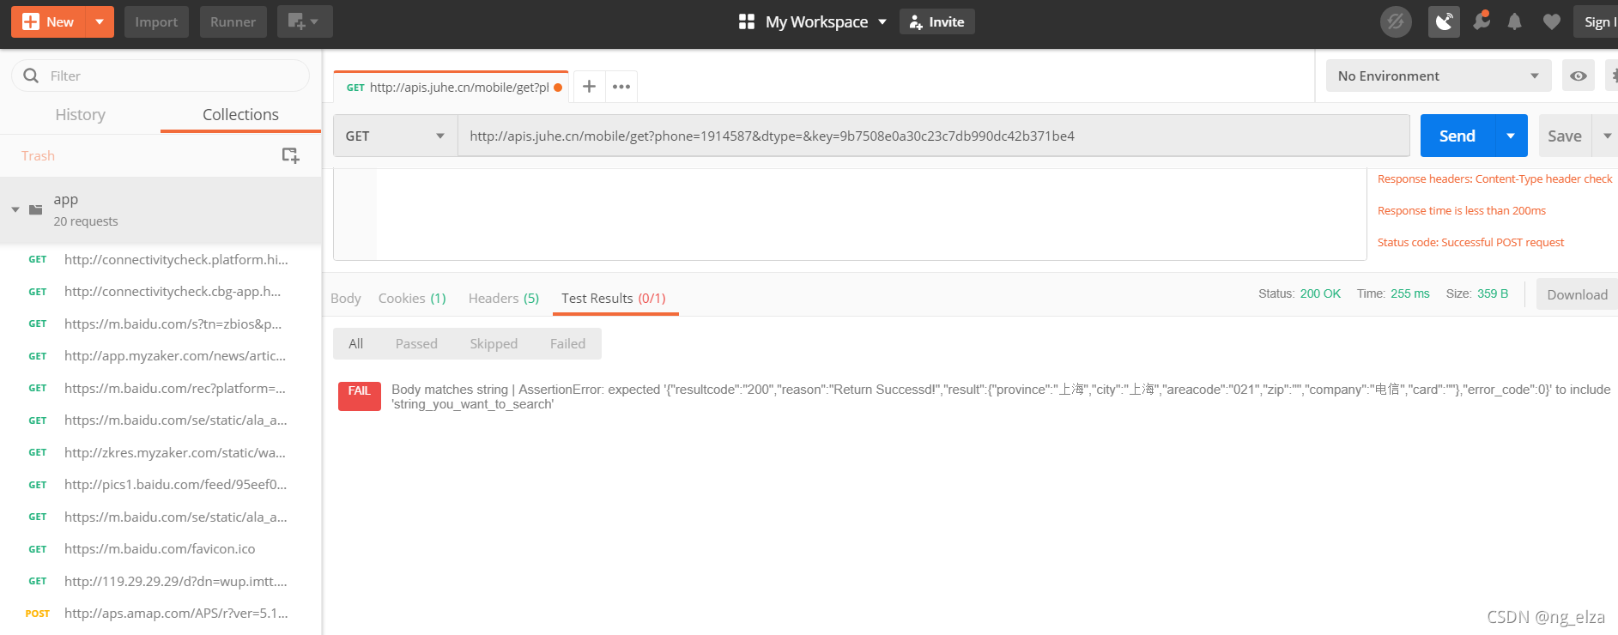Open the Trash link
This screenshot has width=1618, height=635.
coord(38,155)
